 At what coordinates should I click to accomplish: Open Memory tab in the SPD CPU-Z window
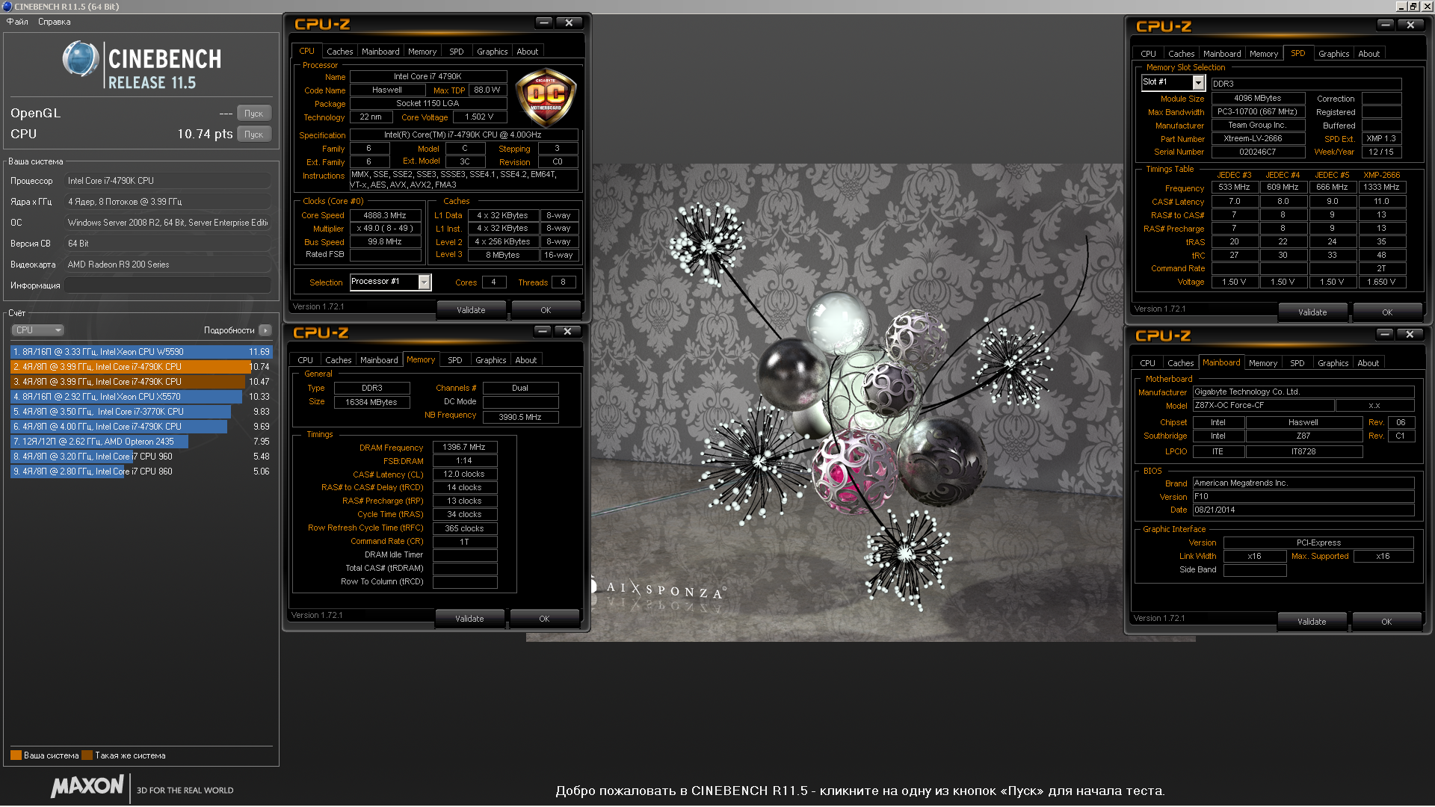(x=1263, y=54)
